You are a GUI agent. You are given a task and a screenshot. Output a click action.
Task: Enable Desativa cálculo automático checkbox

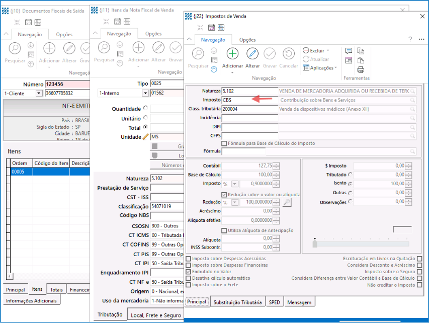pyautogui.click(x=189, y=278)
